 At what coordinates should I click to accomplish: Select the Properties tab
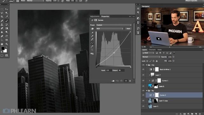(x=105, y=16)
